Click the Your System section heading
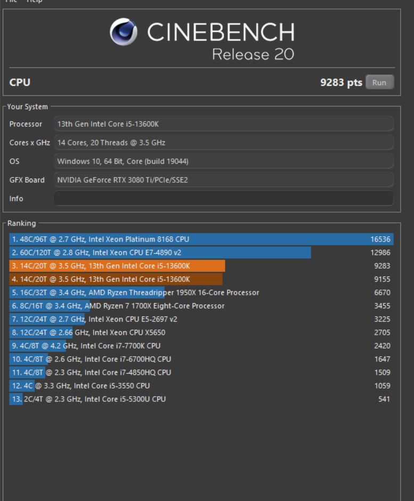Image resolution: width=414 pixels, height=501 pixels. pyautogui.click(x=28, y=107)
